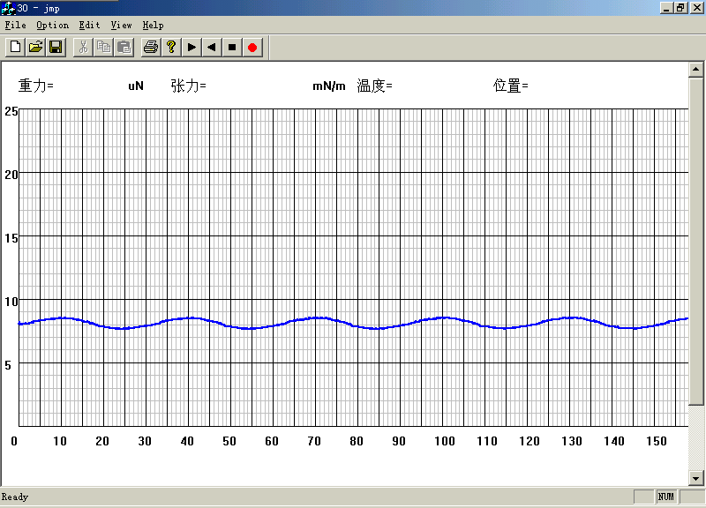The image size is (706, 508).
Task: Click the vertical scrollbar's up arrow
Action: [696, 69]
